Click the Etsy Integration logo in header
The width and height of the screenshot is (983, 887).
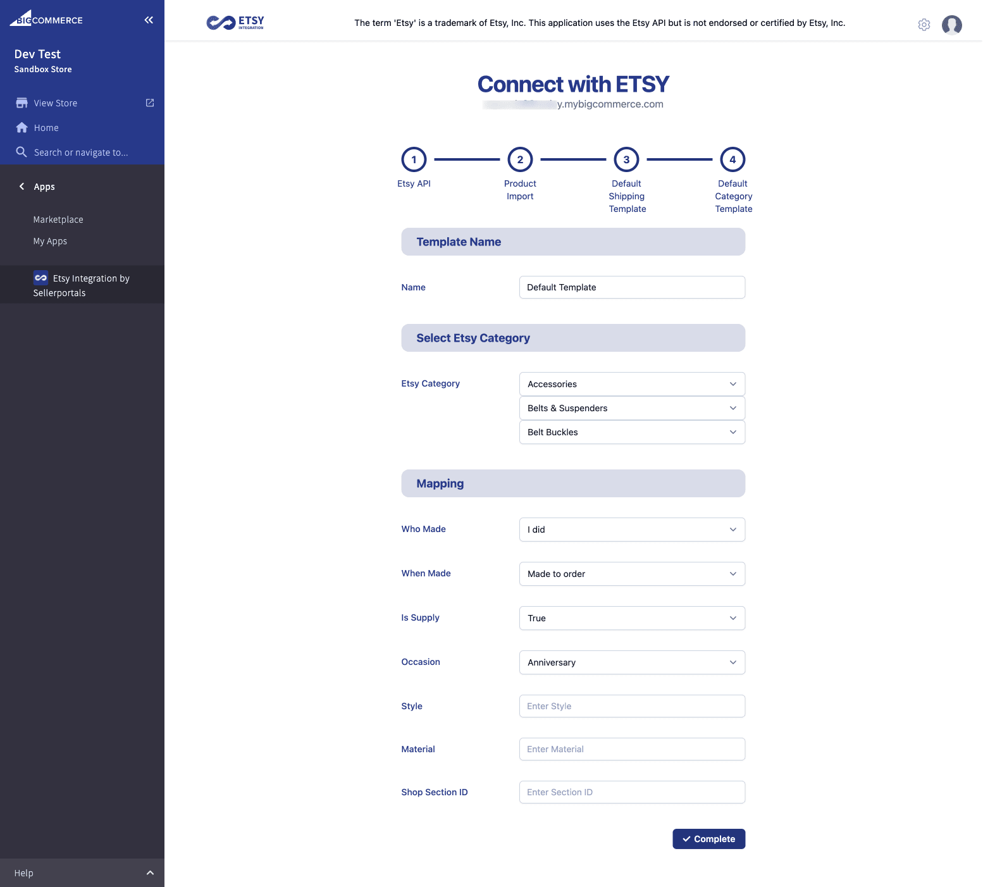(x=235, y=23)
